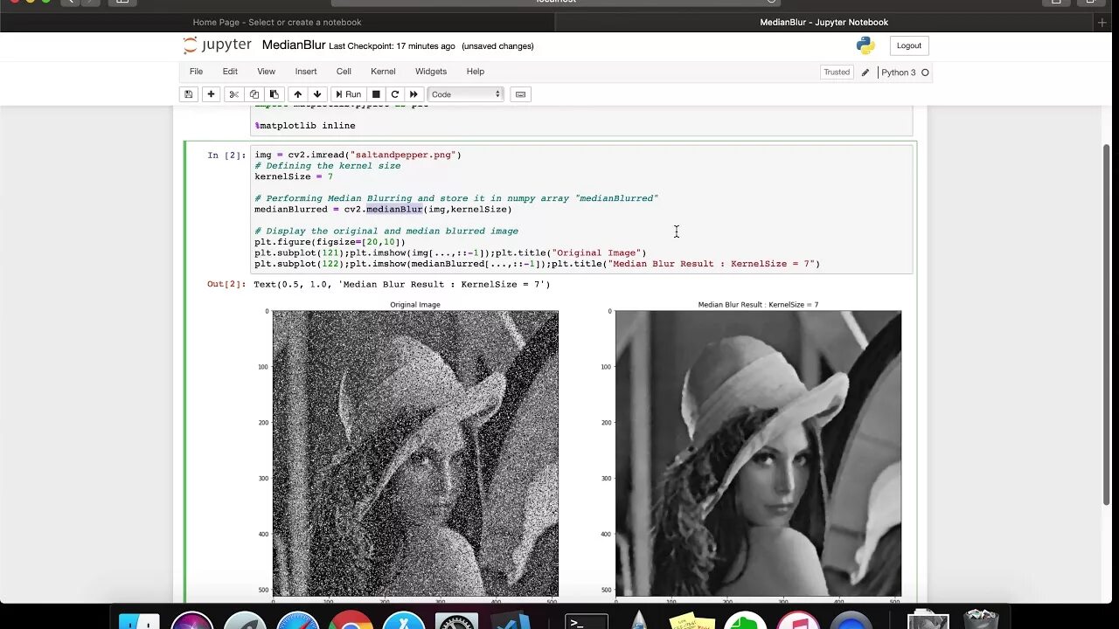
Task: Click the Text output line of Out[2]
Action: pyautogui.click(x=402, y=285)
